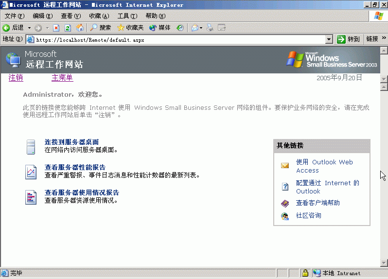Expand the Back button history dropdown arrow
This screenshot has width=388, height=279.
pos(29,28)
